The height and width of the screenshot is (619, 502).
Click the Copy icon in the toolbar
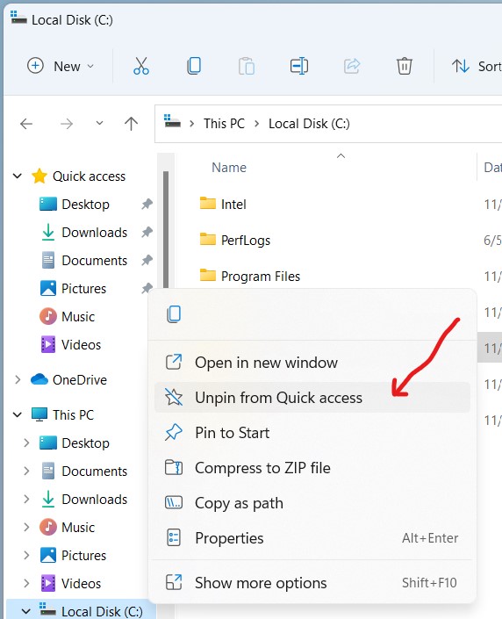pyautogui.click(x=194, y=66)
